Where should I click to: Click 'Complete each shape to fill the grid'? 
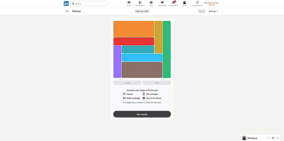[142, 90]
